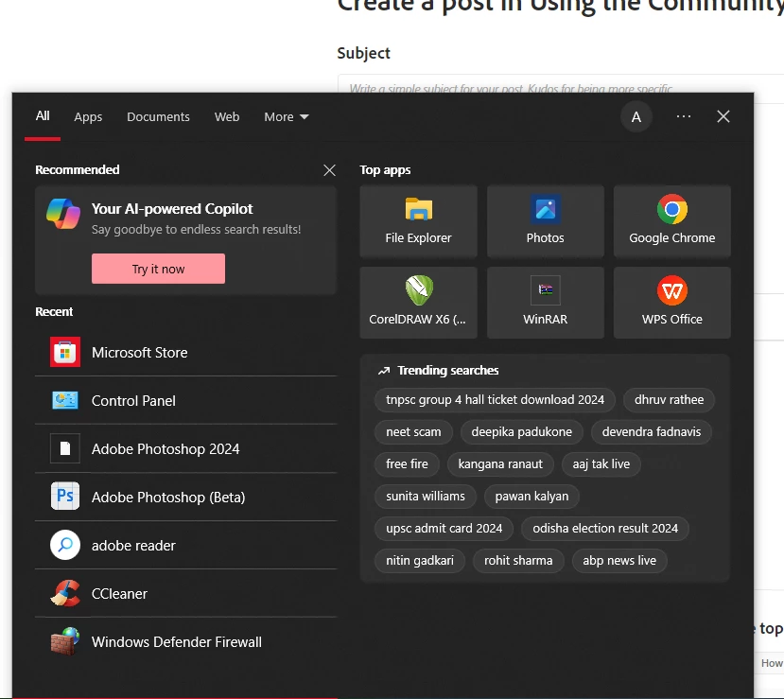784x699 pixels.
Task: Open Windows Defender Firewall recent item
Action: [x=186, y=642]
